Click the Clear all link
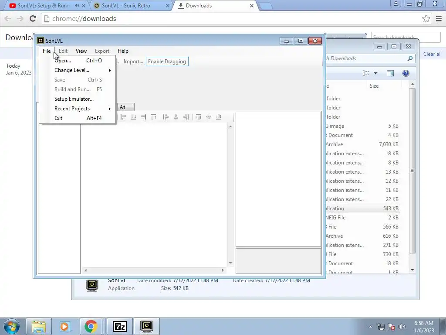Image resolution: width=446 pixels, height=335 pixels. [x=432, y=54]
